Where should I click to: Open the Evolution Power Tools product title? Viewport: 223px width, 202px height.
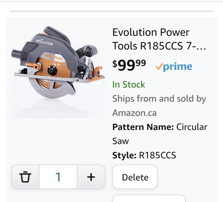pyautogui.click(x=159, y=39)
